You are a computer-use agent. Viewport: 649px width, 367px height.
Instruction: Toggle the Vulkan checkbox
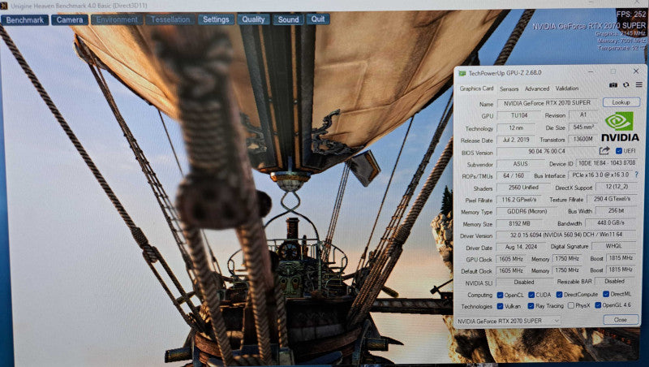[500, 306]
